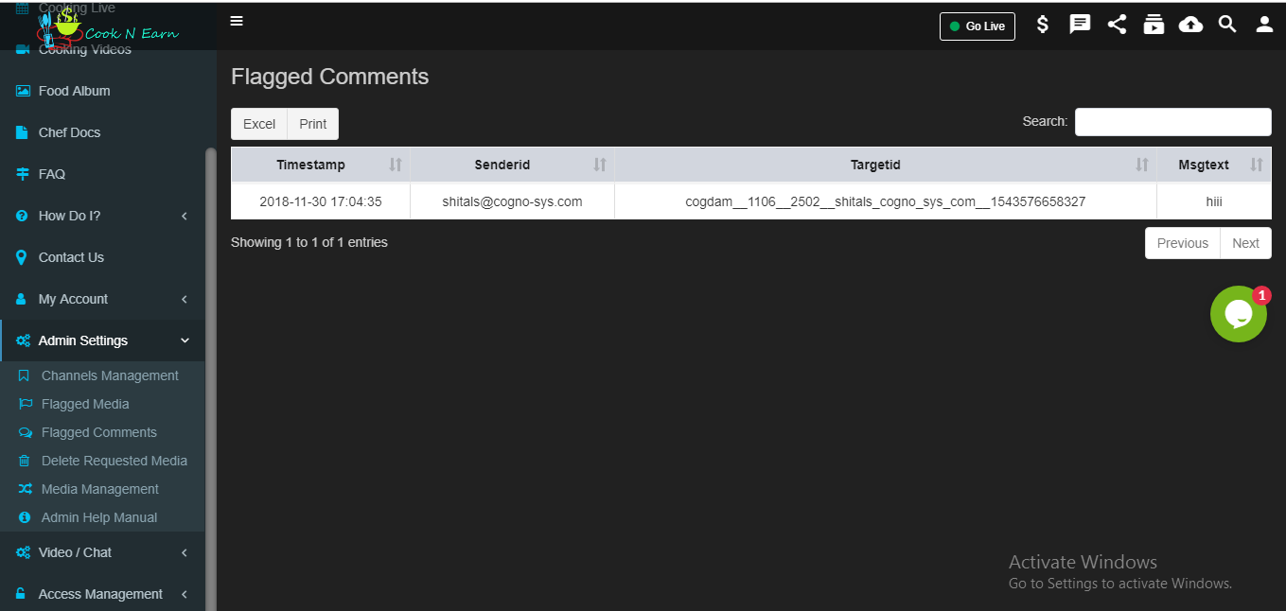This screenshot has height=611, width=1286.
Task: Sort table by Targetid arrows
Action: click(1141, 165)
